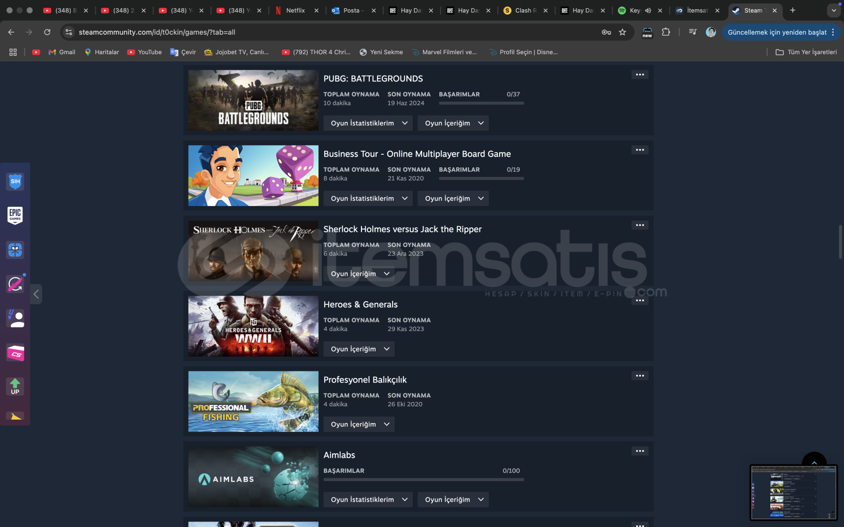Open the Heroes & Generals game title
Image resolution: width=844 pixels, height=527 pixels.
point(360,304)
